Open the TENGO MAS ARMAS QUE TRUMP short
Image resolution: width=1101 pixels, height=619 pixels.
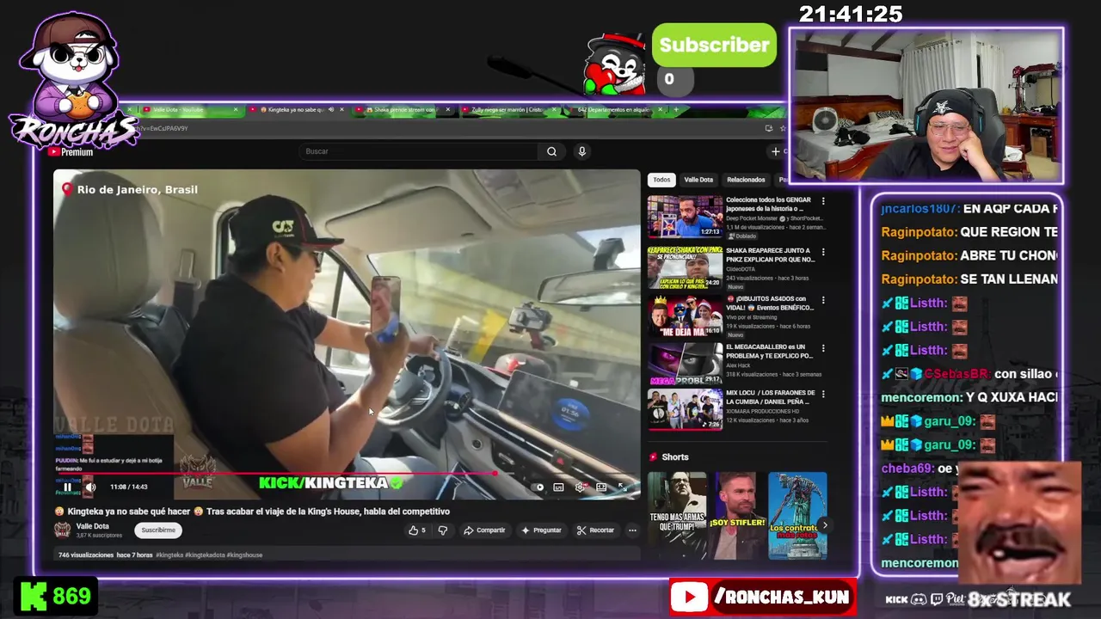(x=677, y=515)
